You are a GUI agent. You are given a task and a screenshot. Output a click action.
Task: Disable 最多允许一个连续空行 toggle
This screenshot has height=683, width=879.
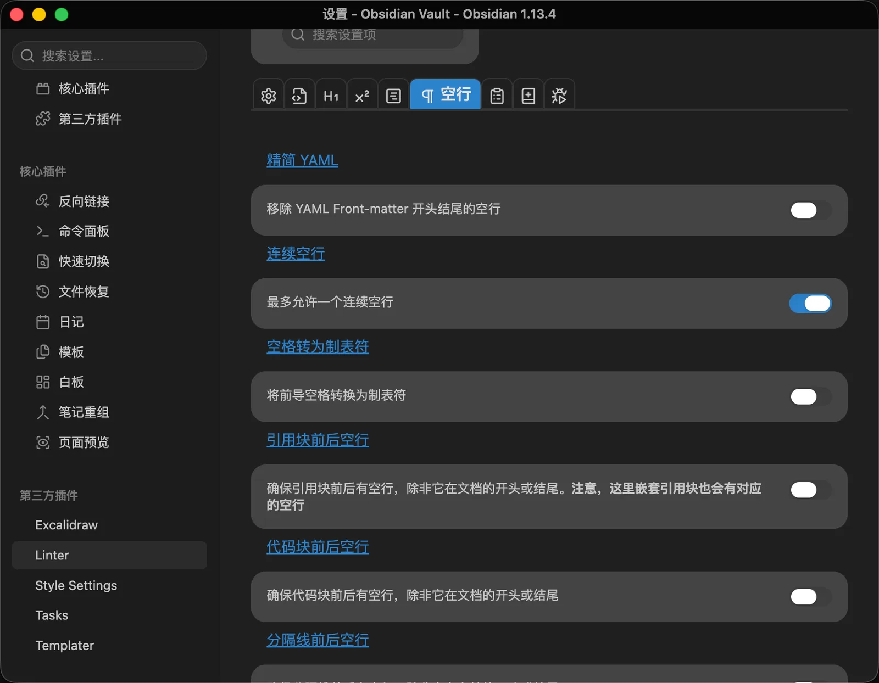810,304
